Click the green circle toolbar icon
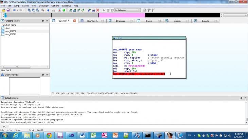 [x=64, y=10]
